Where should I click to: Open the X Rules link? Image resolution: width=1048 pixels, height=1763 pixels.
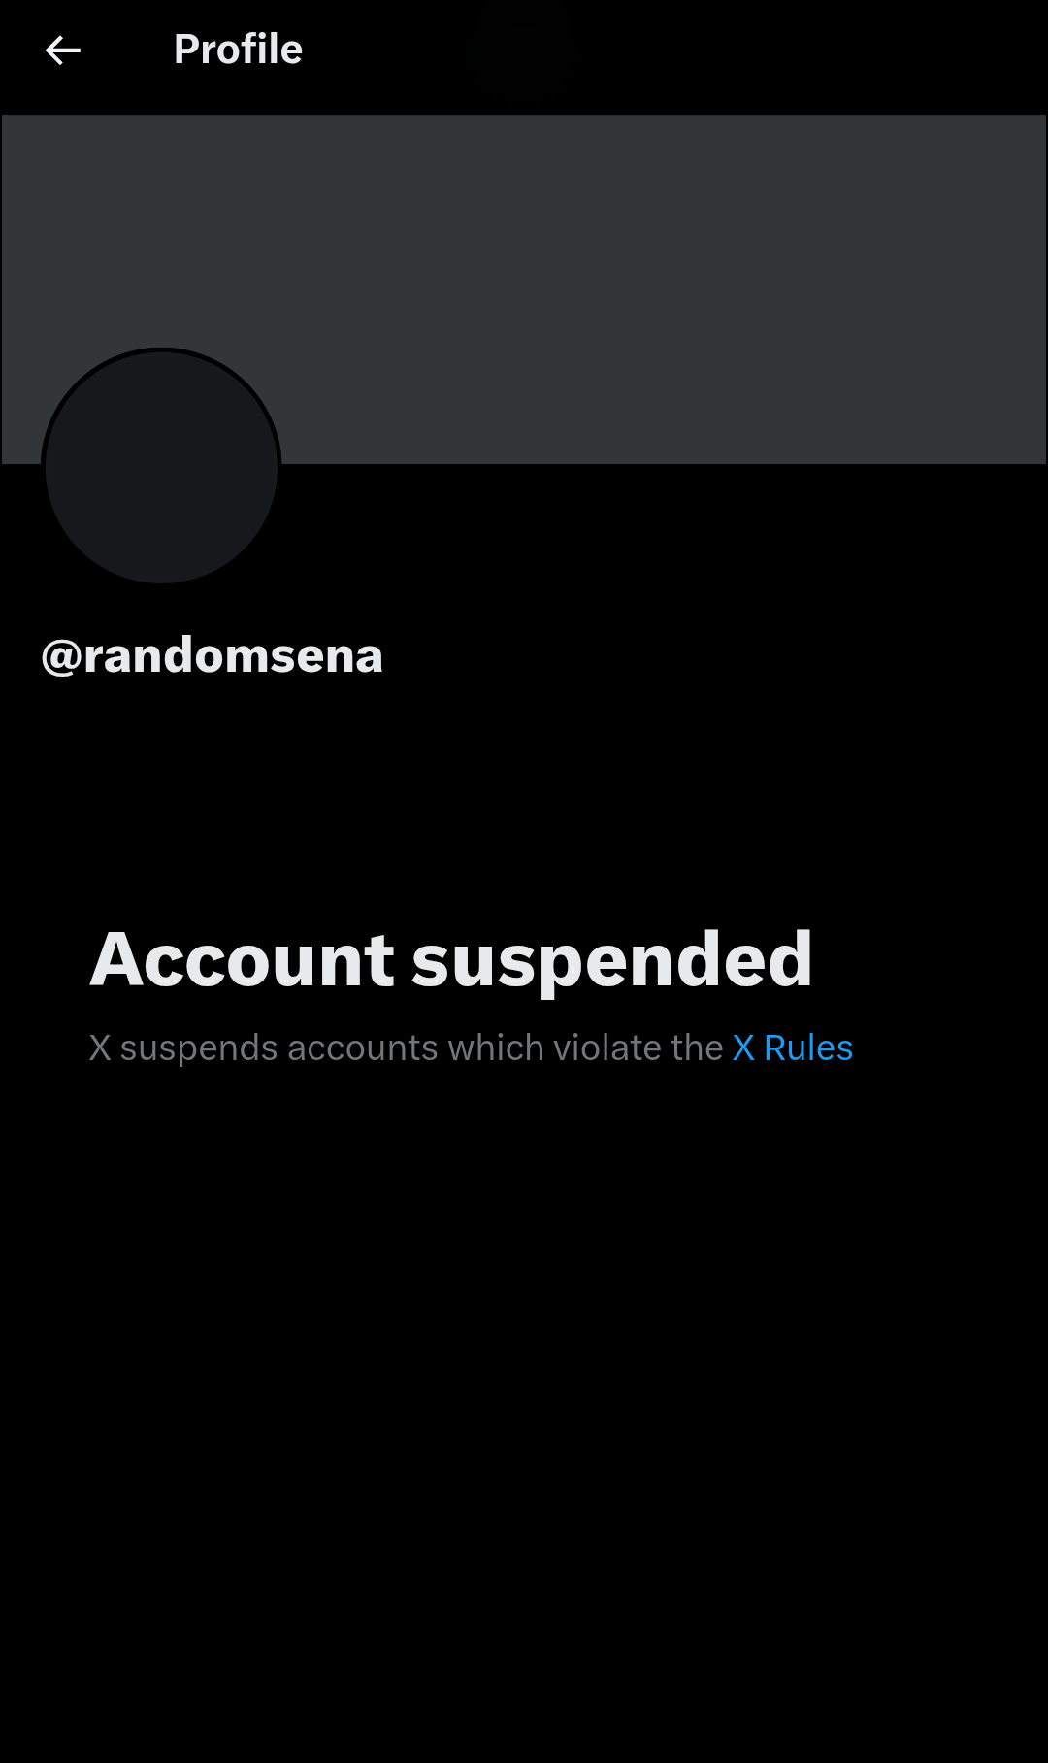point(792,1048)
